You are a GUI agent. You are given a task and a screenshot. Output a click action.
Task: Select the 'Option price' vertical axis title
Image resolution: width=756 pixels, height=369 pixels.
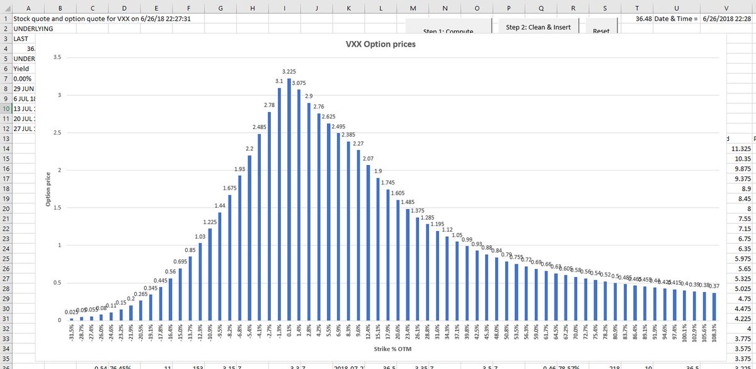47,189
